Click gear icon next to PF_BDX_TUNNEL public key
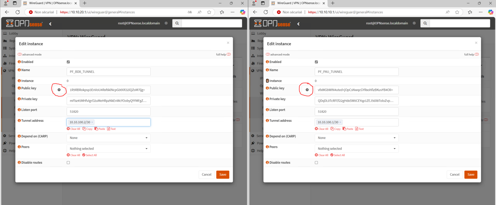This screenshot has height=205, width=496. (x=59, y=90)
